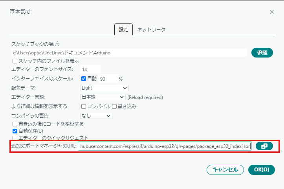The image size is (284, 189).
Task: Open the エディター言語 日本語 dropdown
Action: [x=103, y=97]
